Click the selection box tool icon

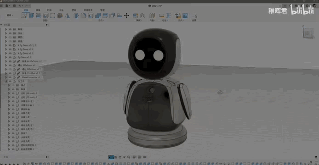tap(194, 16)
